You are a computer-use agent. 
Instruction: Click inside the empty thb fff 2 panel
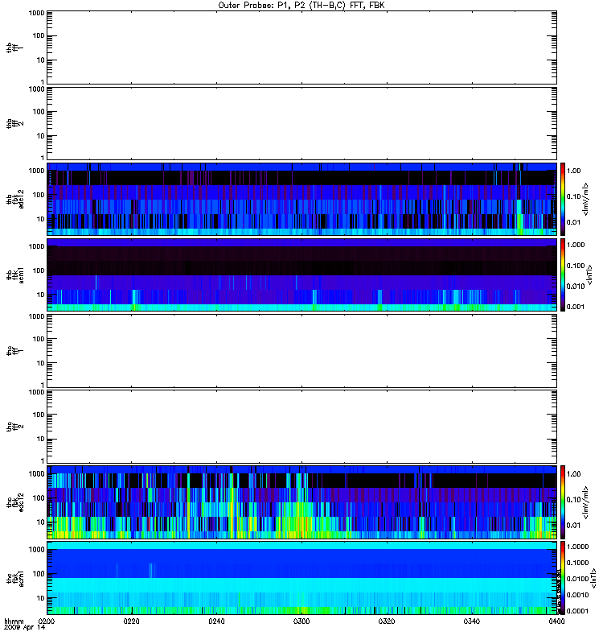coord(301,123)
